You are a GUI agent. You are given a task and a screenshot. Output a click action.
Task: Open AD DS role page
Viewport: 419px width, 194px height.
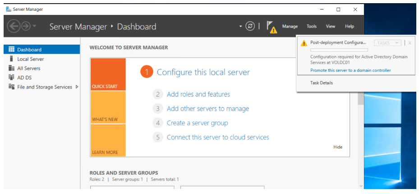point(24,78)
